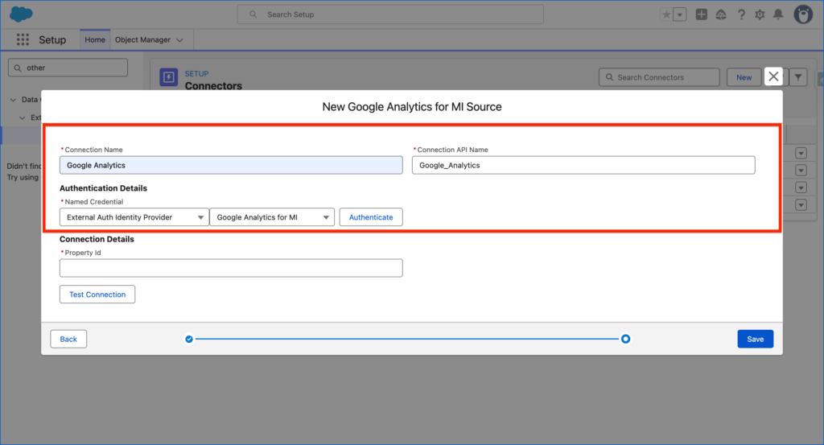
Task: Click the Setup gear icon
Action: 760,14
